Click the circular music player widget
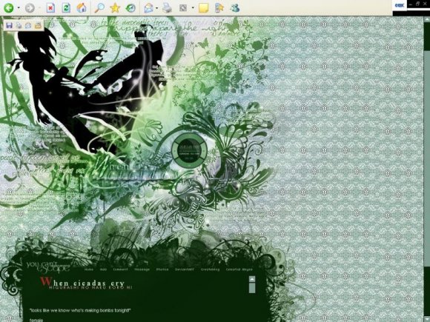The height and width of the screenshot is (322, 430). point(190,150)
